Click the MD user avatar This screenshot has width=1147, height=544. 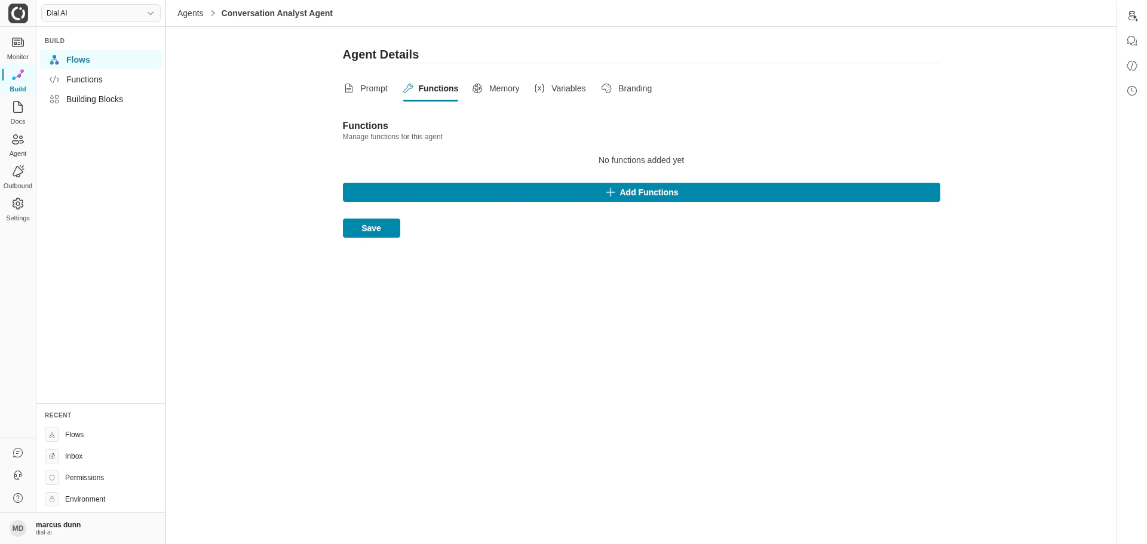[18, 528]
